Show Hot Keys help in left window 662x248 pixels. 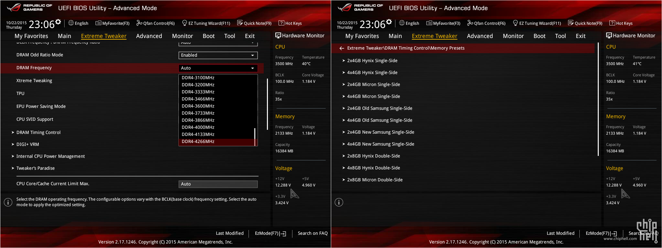point(290,23)
